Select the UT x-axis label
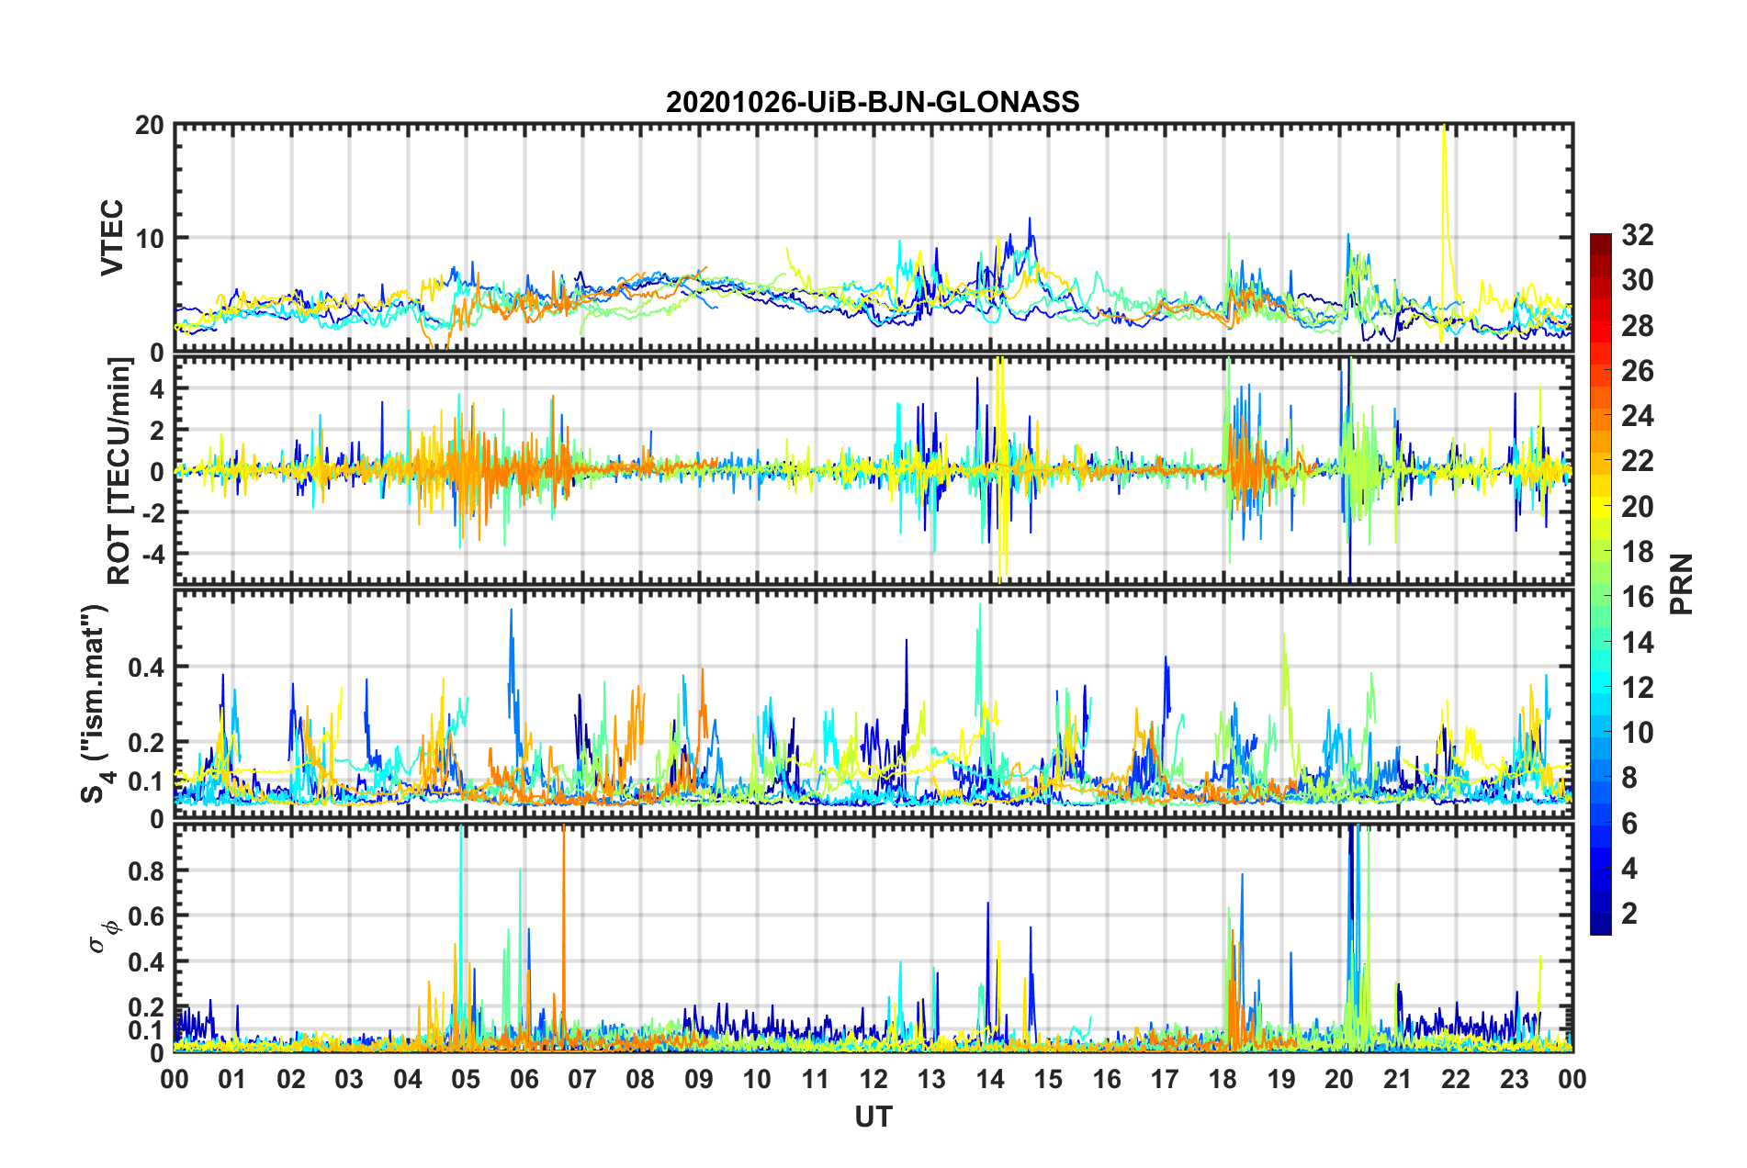The width and height of the screenshot is (1747, 1168). [873, 1117]
